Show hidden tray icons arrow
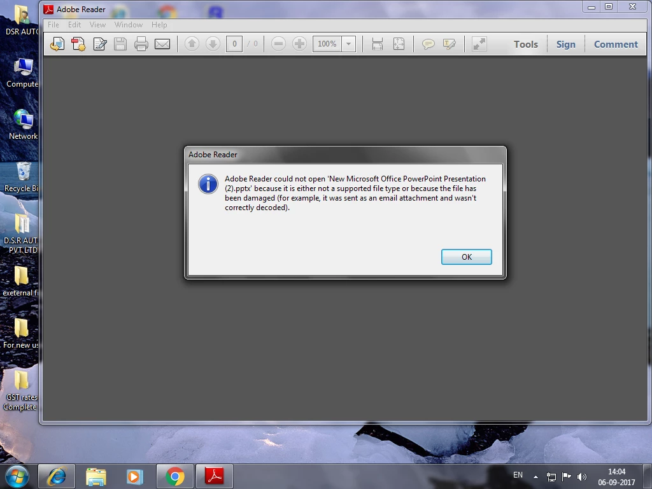 (536, 477)
